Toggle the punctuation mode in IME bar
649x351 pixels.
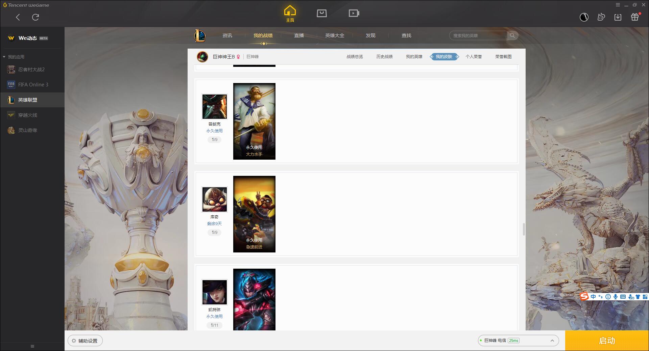point(601,297)
